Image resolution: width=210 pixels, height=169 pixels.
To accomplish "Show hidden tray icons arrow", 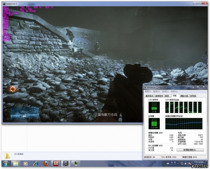I will tap(178, 164).
